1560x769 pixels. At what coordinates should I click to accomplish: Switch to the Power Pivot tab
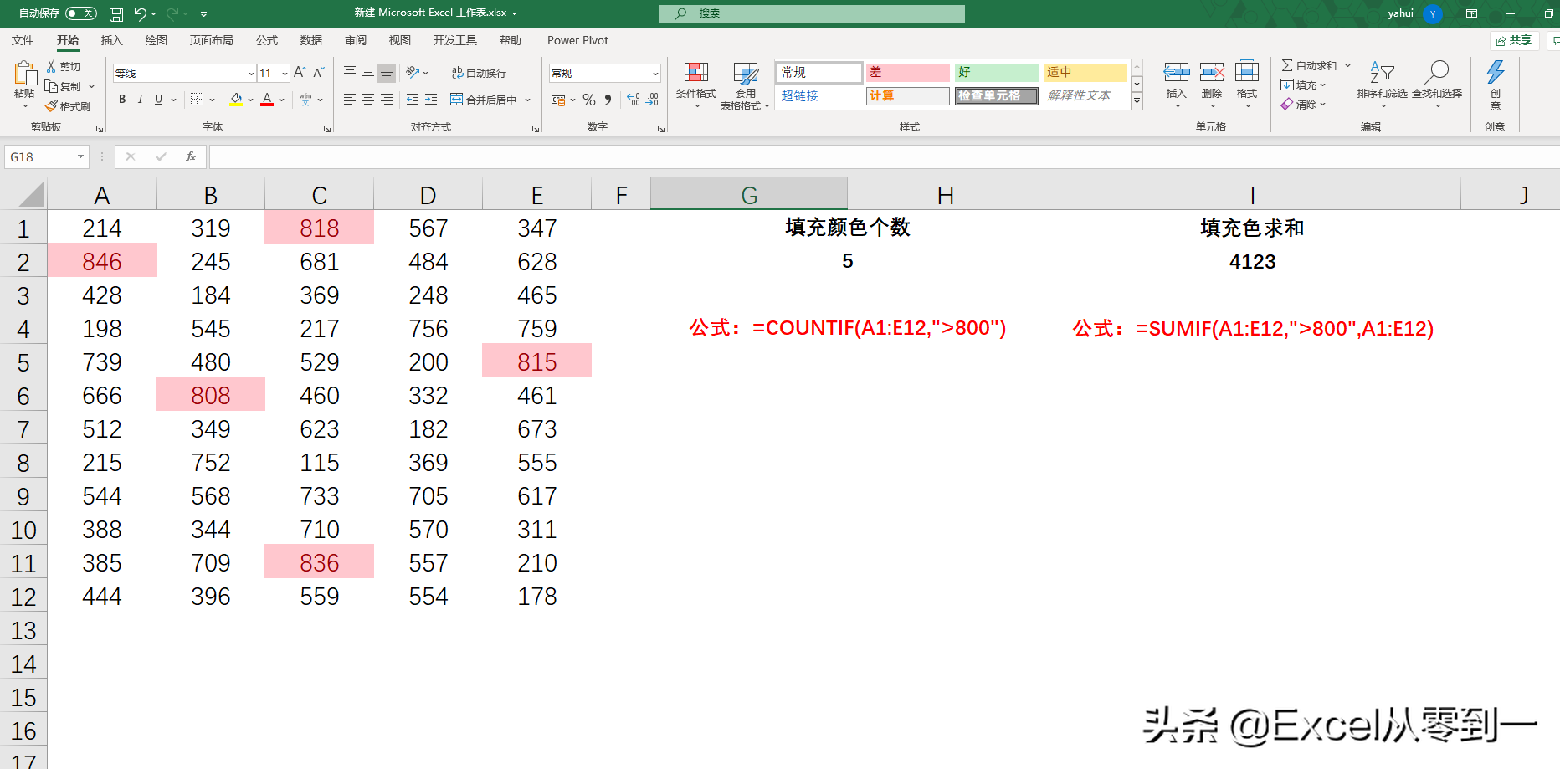[x=577, y=40]
